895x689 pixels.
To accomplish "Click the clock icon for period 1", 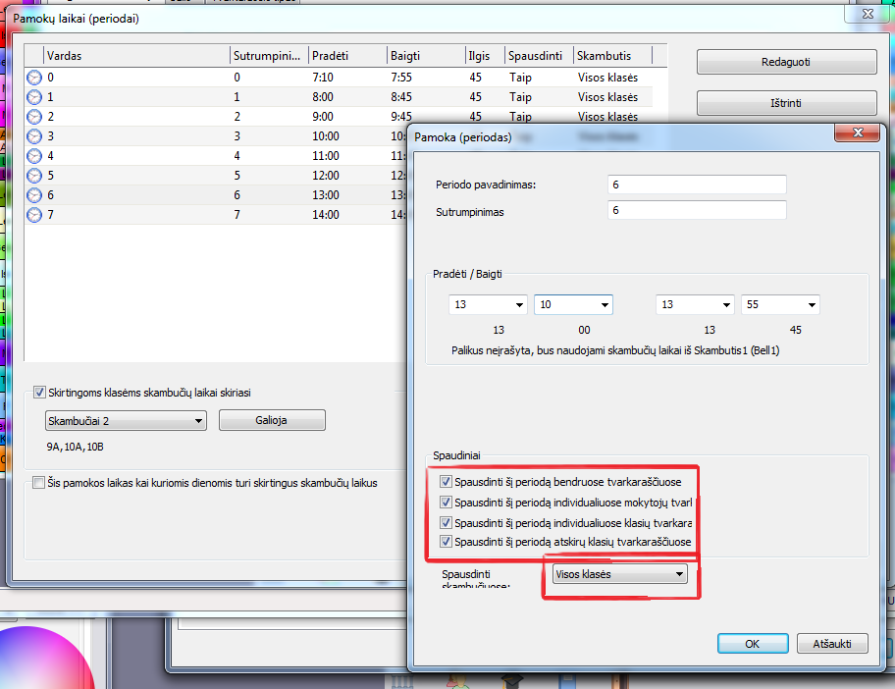I will [x=34, y=97].
